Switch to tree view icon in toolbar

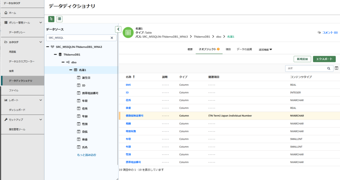51,19
